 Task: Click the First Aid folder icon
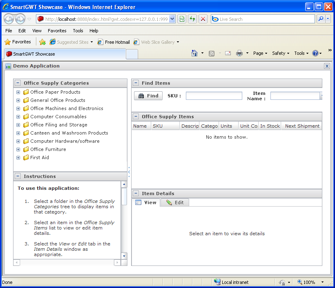pos(26,157)
